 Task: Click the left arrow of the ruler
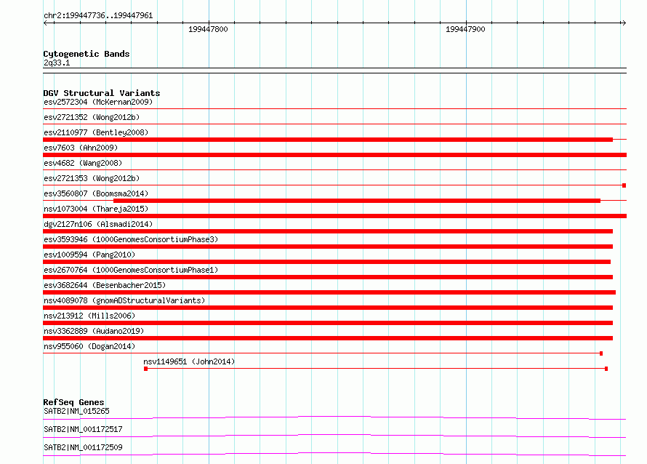coord(46,23)
